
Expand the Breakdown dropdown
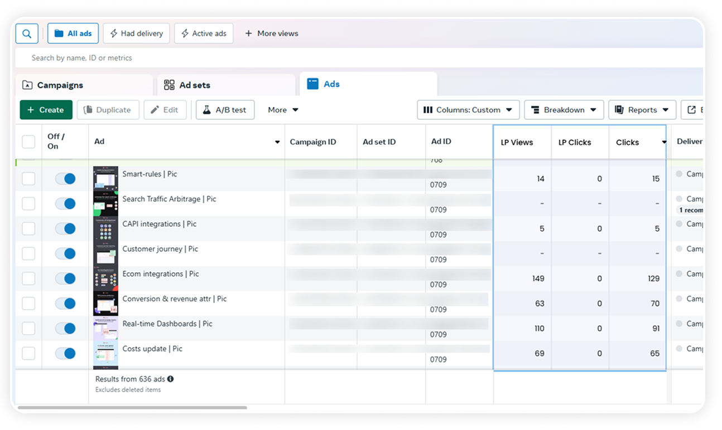(564, 110)
